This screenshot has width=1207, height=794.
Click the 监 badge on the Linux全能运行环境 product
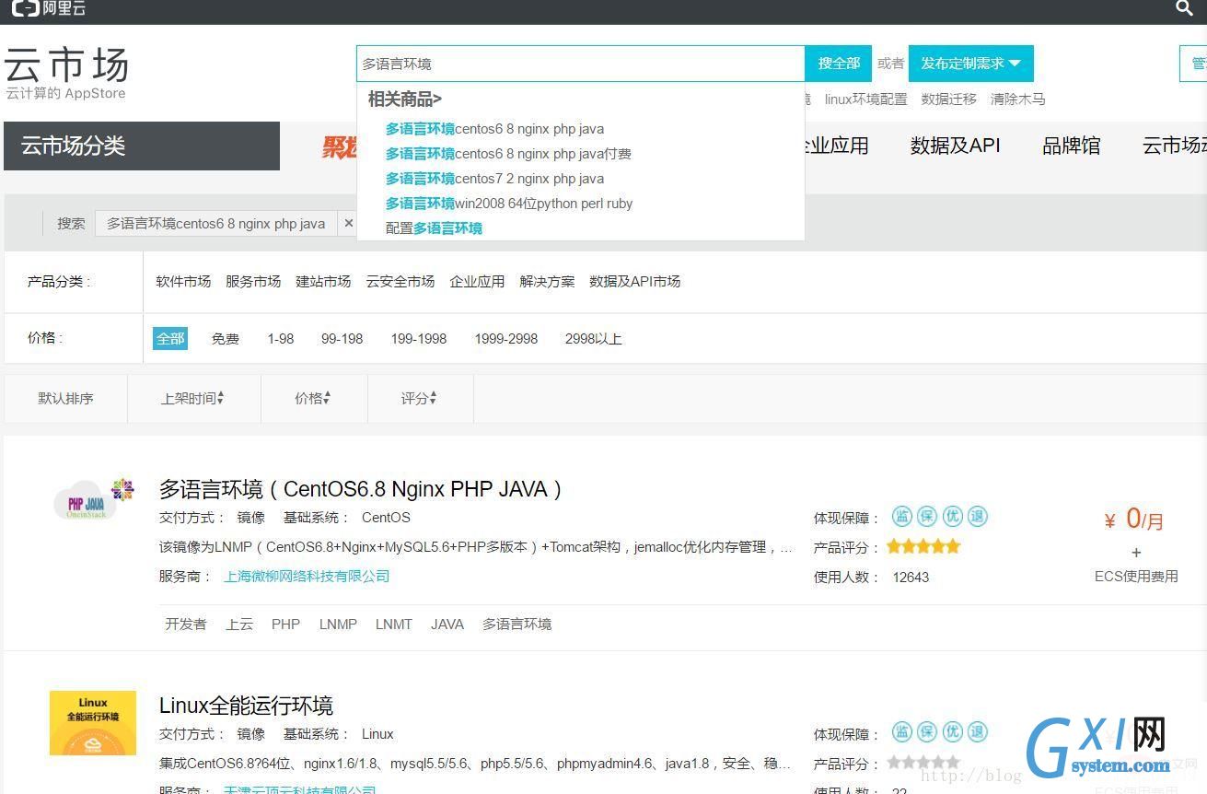[902, 732]
